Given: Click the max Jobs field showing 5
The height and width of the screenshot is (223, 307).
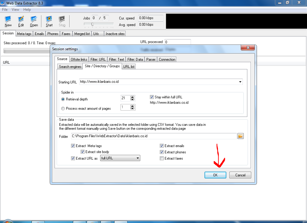Looking at the screenshot, I should (x=105, y=18).
